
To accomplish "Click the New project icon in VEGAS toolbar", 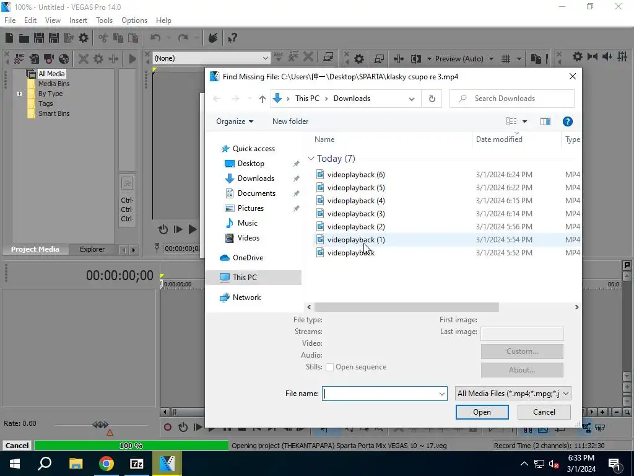I will (9, 38).
